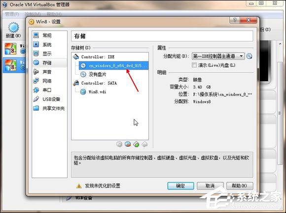Click the 取消 cancel button
Viewport: 286px width, 213px height.
pyautogui.click(x=210, y=186)
